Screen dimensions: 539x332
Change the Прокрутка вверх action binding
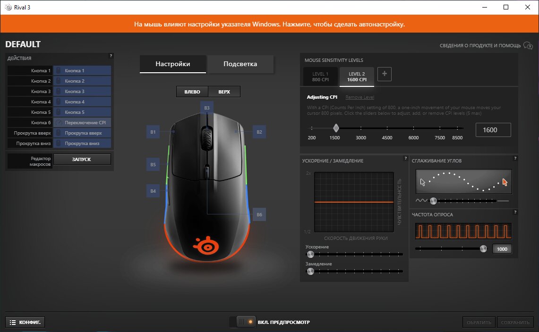(82, 133)
